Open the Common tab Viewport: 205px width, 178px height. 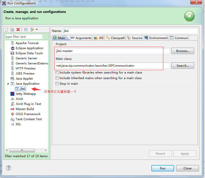pos(179,38)
